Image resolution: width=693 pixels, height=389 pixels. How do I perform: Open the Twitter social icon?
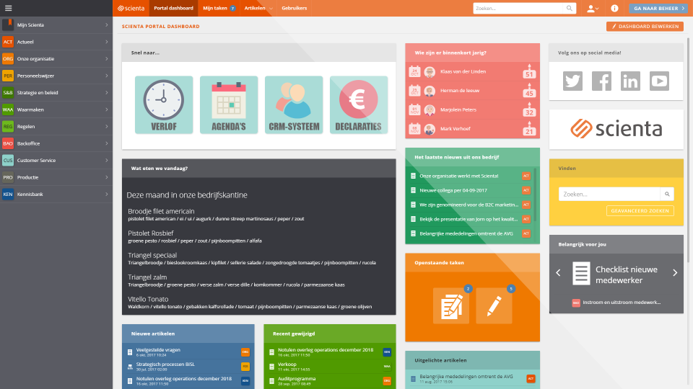coord(572,81)
